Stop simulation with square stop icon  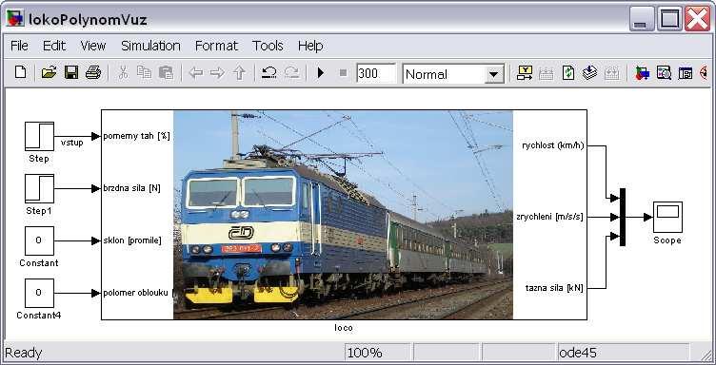344,73
